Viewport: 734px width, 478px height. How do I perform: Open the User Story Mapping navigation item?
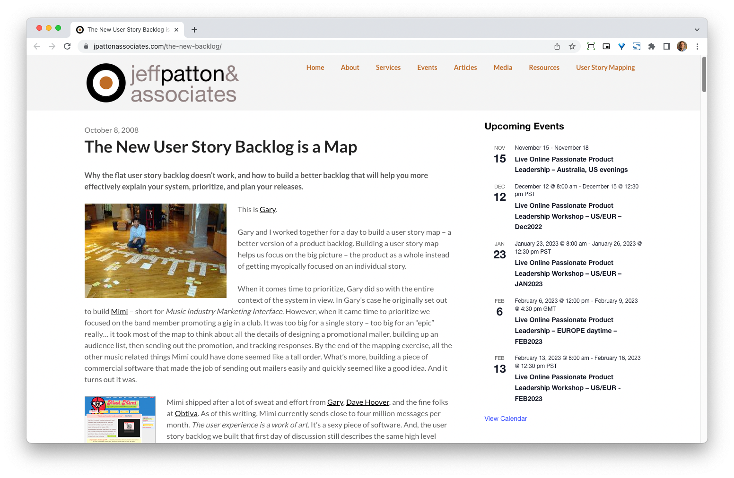click(x=605, y=68)
